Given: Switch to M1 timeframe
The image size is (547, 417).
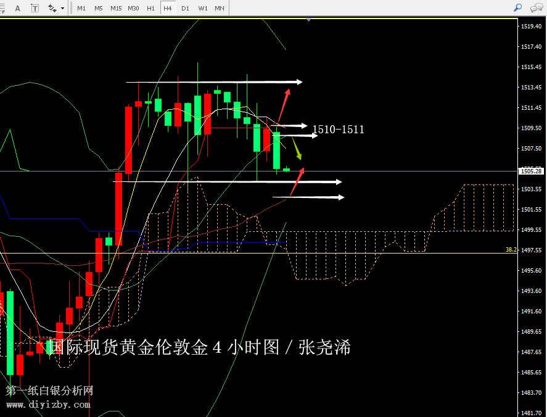Looking at the screenshot, I should (x=81, y=8).
